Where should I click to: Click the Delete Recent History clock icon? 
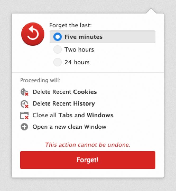[x=25, y=104]
